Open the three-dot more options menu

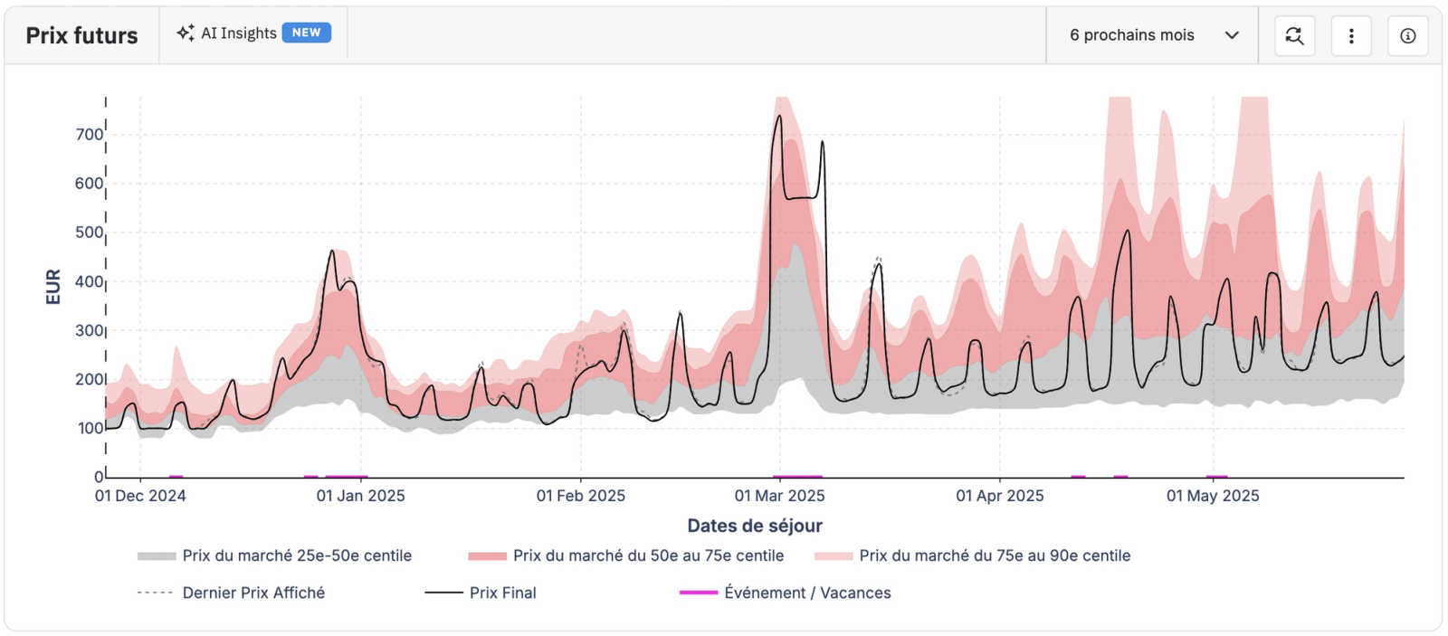tap(1351, 35)
